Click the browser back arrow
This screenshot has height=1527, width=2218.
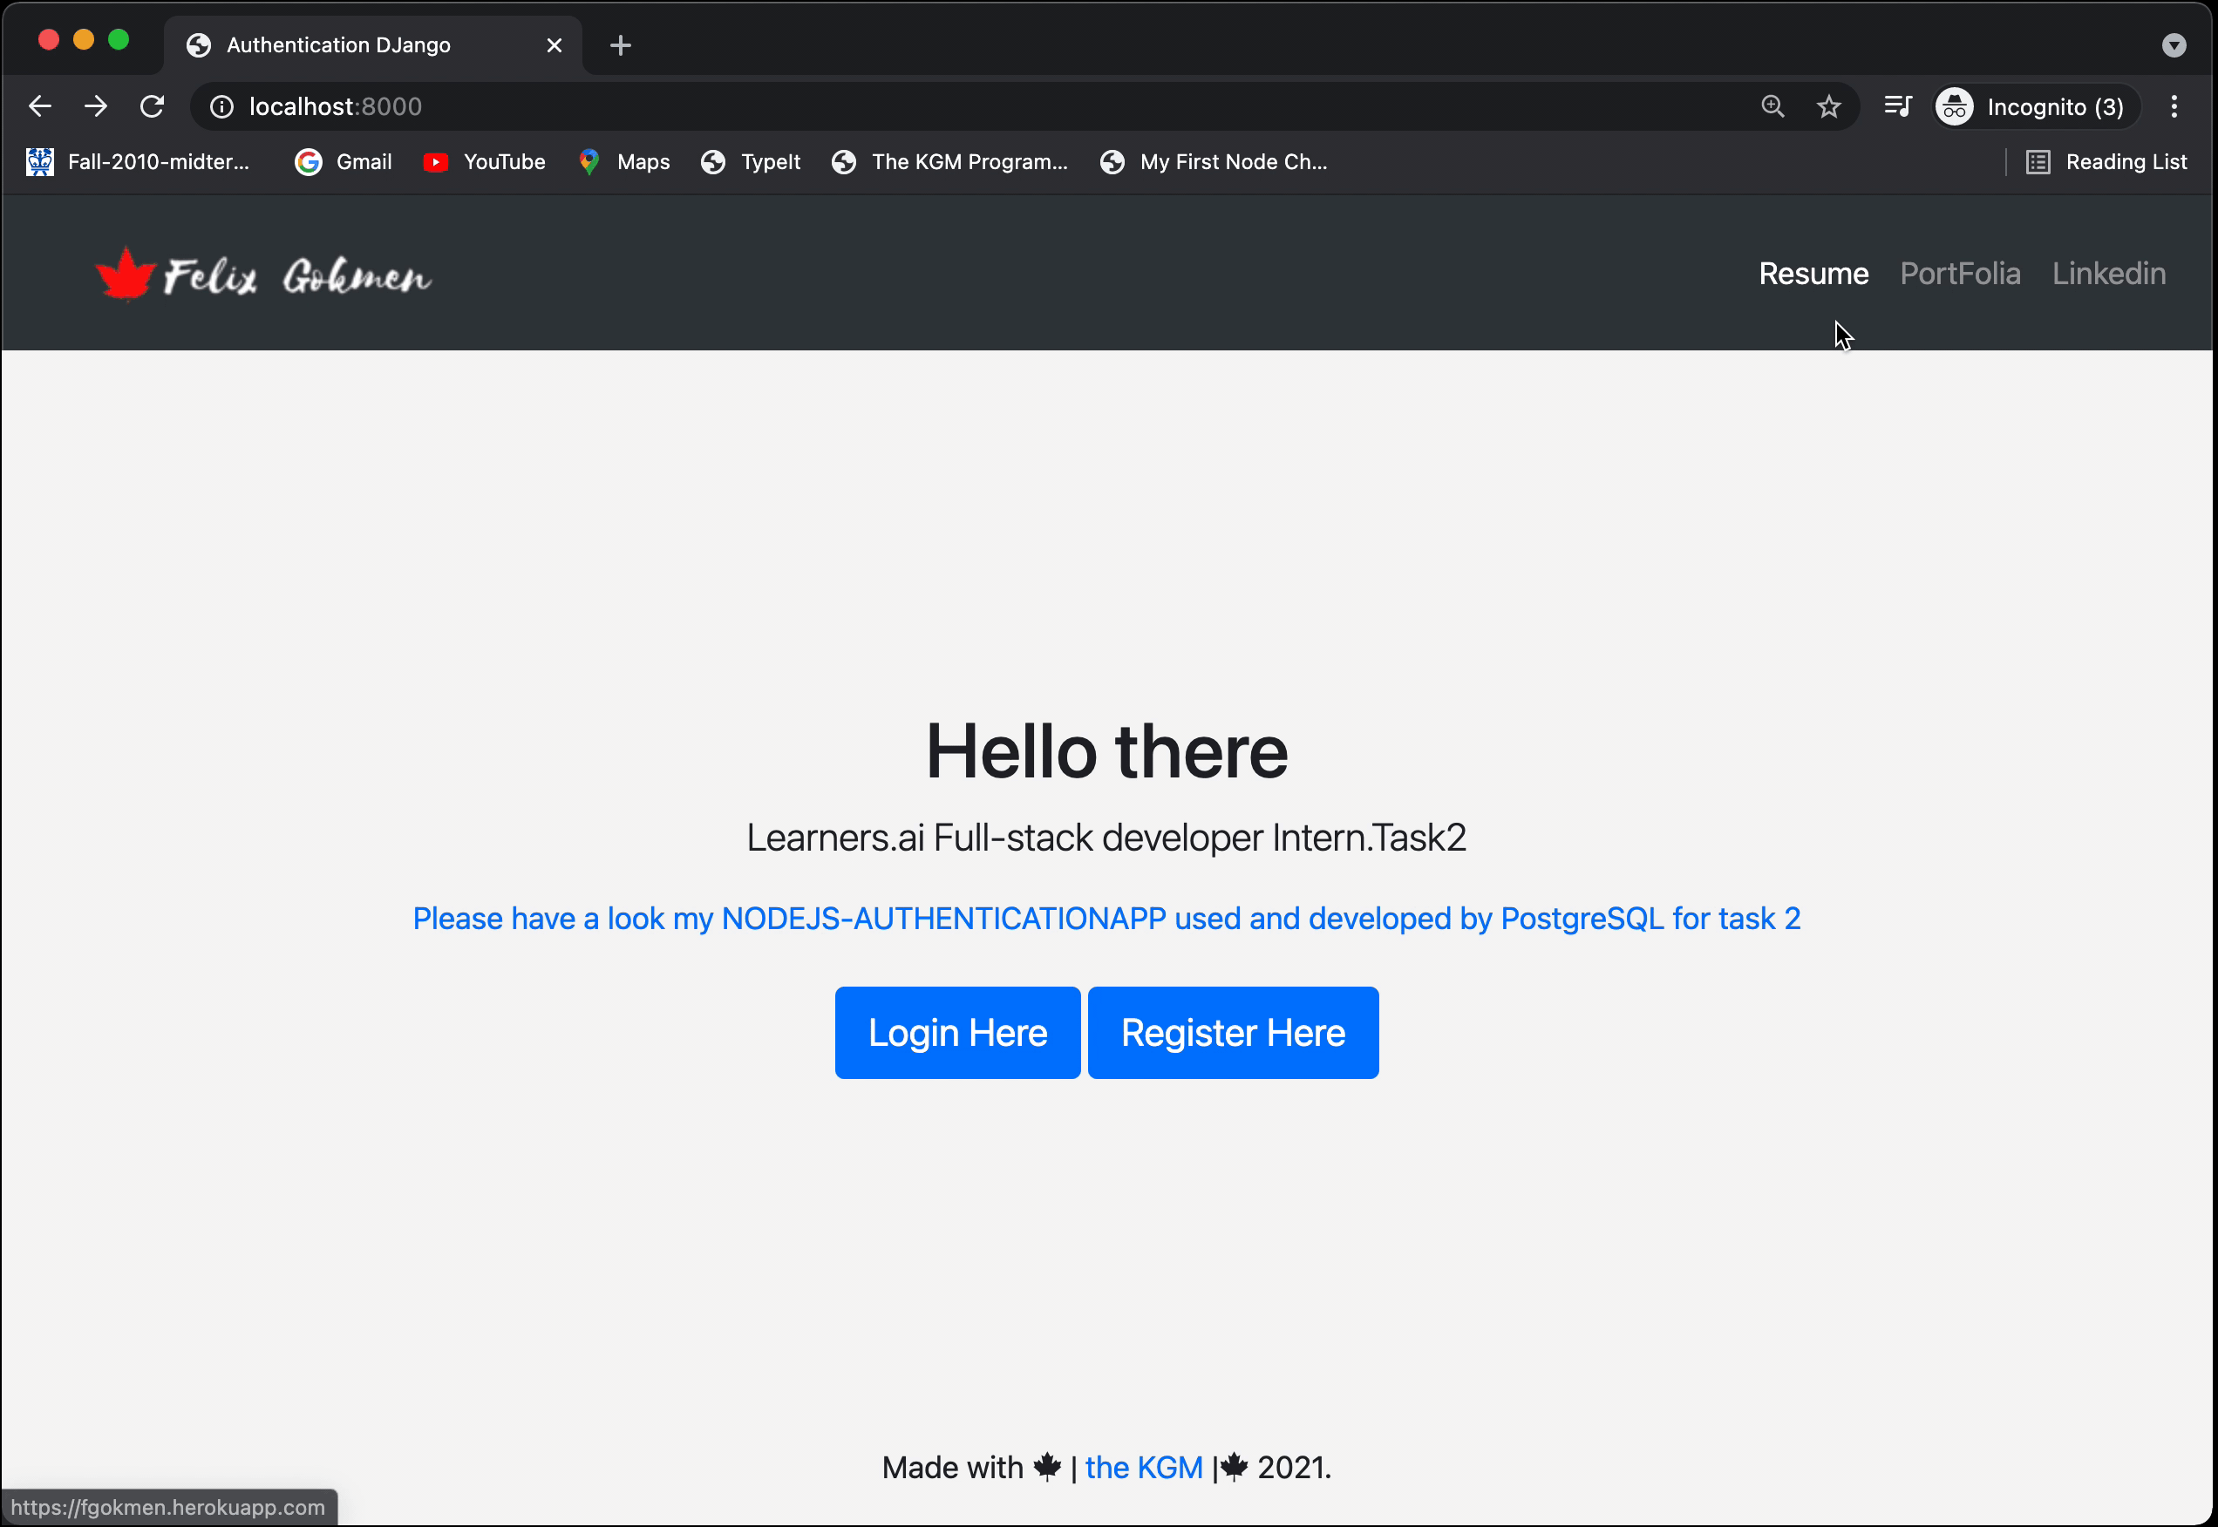click(x=39, y=106)
